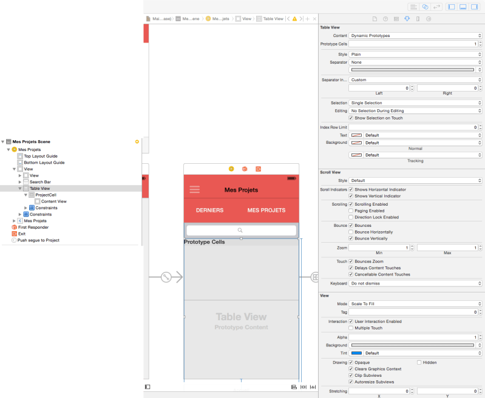Go forward with jump bar right chevron
Screen dimensions: 485x398
[x=300, y=19]
